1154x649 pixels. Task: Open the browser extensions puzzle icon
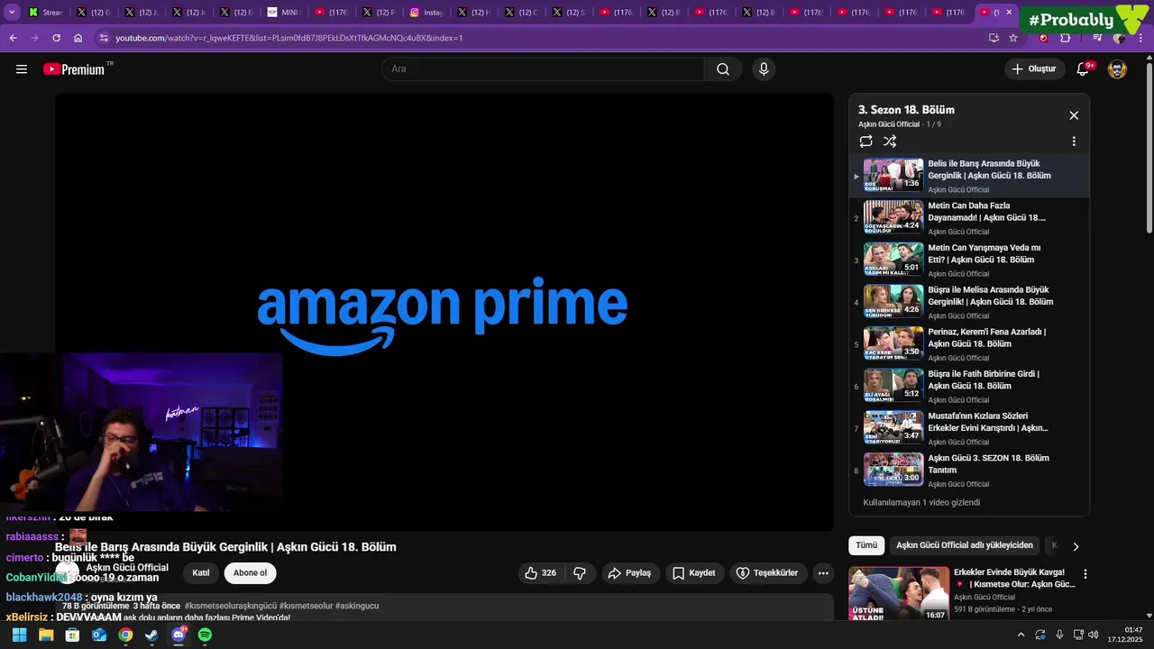point(1065,38)
